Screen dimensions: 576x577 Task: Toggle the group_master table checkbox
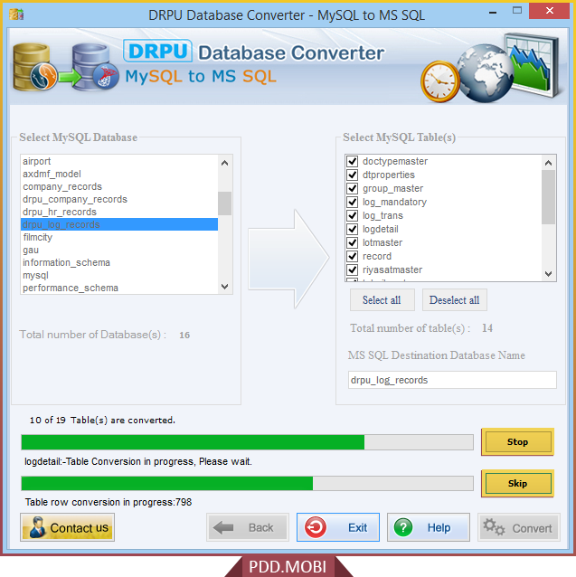[x=353, y=189]
